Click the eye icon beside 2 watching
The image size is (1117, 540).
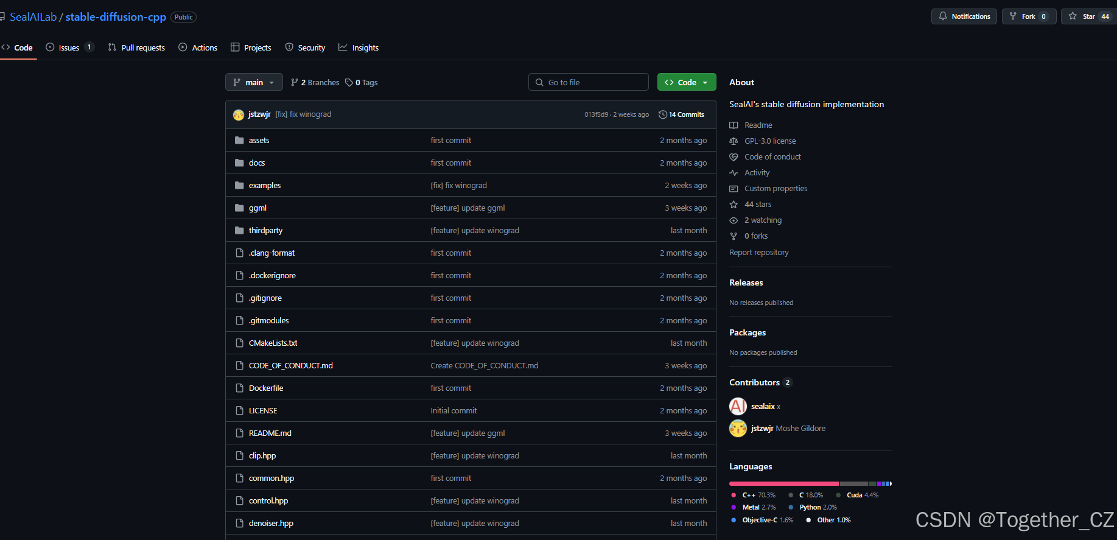pos(734,220)
